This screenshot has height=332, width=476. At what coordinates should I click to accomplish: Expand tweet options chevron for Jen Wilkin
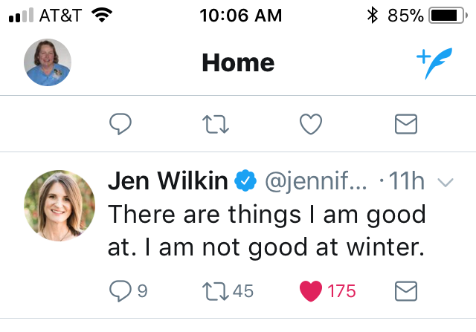click(x=445, y=183)
